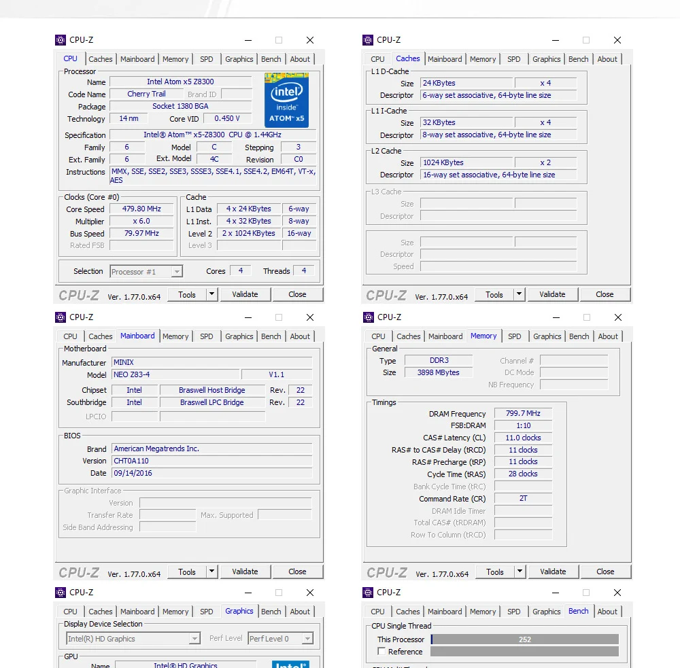Click the Multiplier value x 6.0
The height and width of the screenshot is (668, 680).
(x=141, y=221)
